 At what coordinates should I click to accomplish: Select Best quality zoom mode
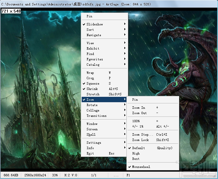pyautogui.click(x=136, y=159)
